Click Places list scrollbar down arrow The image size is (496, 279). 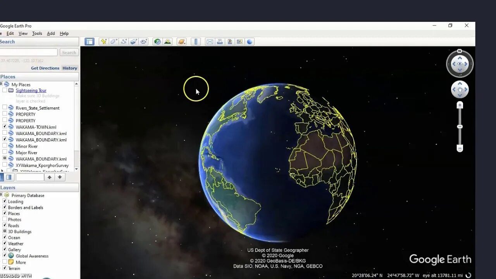[x=76, y=169]
